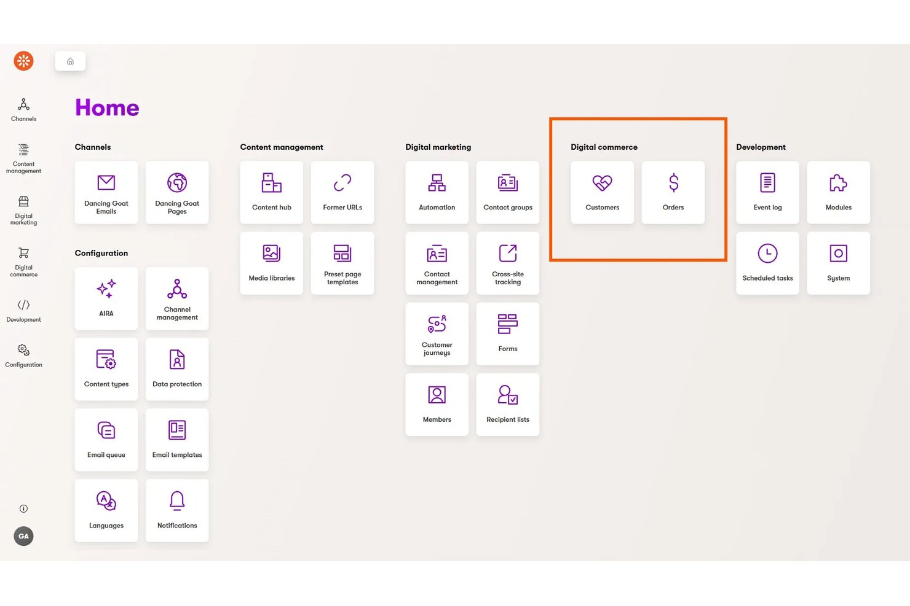Open the Preset page templates tile
Viewport: 910px width, 606px height.
pyautogui.click(x=342, y=263)
